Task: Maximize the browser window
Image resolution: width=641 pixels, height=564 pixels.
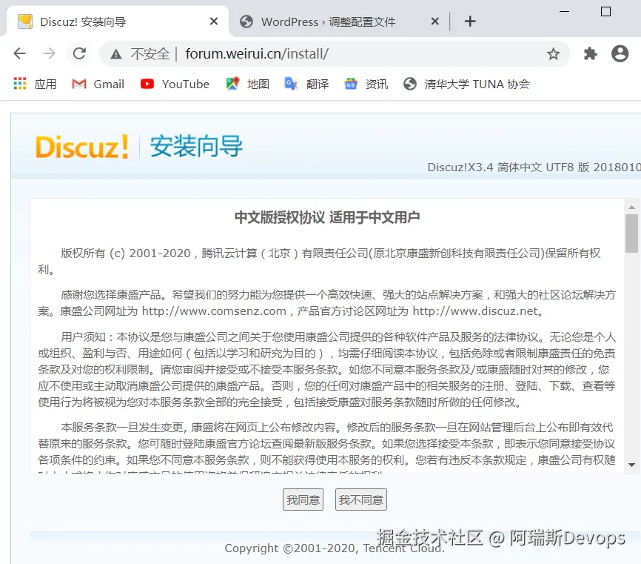Action: click(x=605, y=11)
